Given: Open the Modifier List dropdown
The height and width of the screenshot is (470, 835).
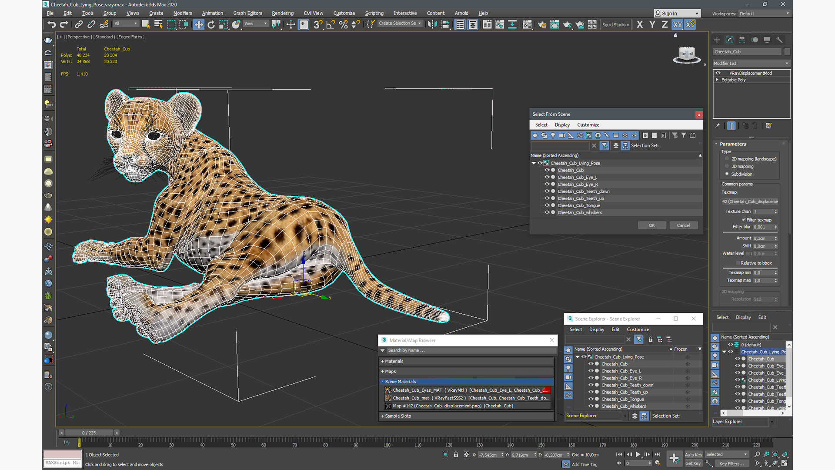Looking at the screenshot, I should click(x=751, y=64).
